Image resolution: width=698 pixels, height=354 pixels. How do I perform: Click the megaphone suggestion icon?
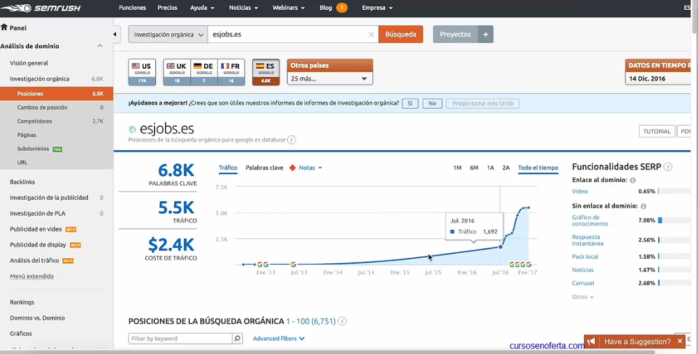coord(591,342)
